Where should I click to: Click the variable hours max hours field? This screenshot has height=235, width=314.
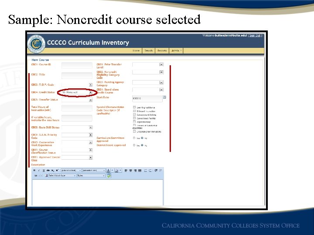coord(77,118)
